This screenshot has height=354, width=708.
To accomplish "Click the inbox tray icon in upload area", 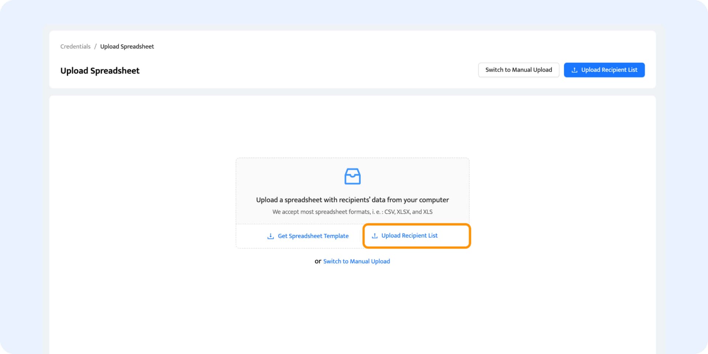I will click(x=352, y=176).
